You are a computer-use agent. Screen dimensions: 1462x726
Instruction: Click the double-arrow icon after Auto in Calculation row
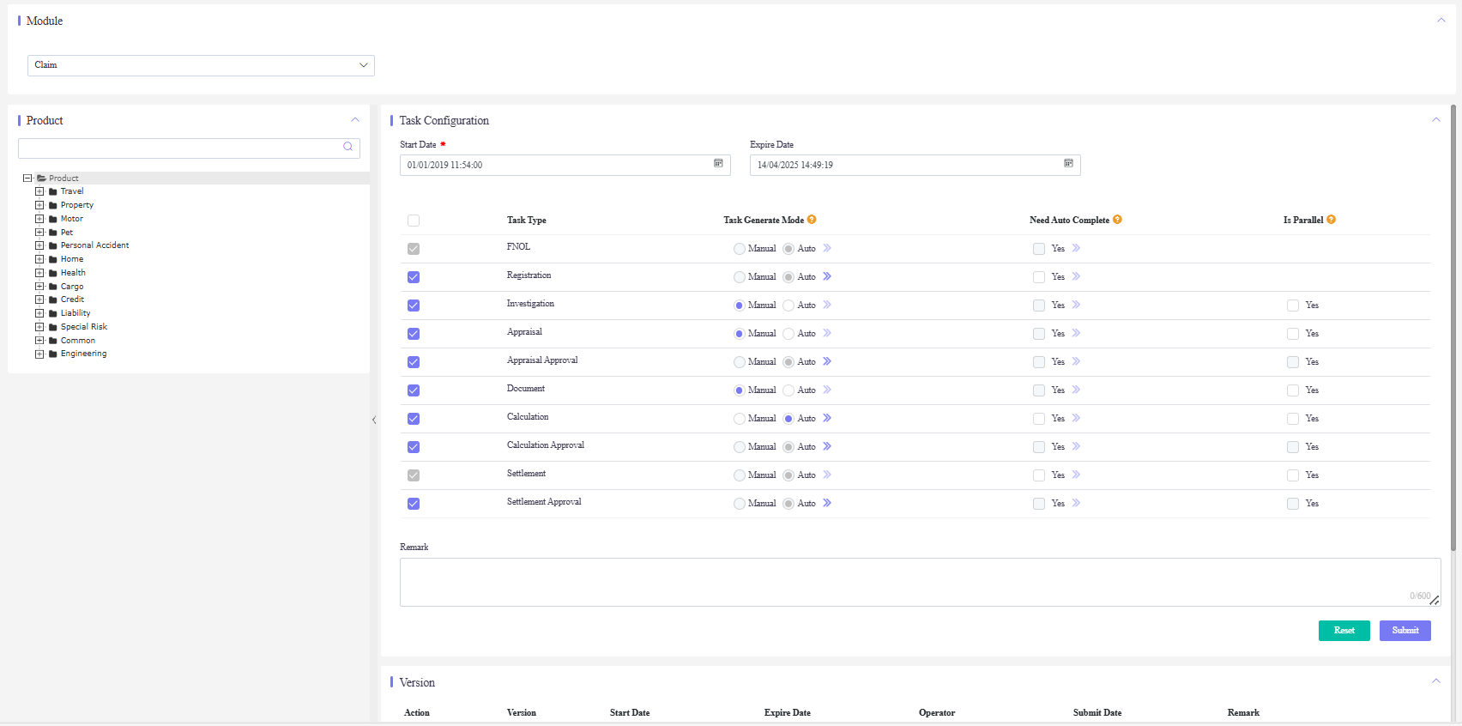pyautogui.click(x=827, y=418)
